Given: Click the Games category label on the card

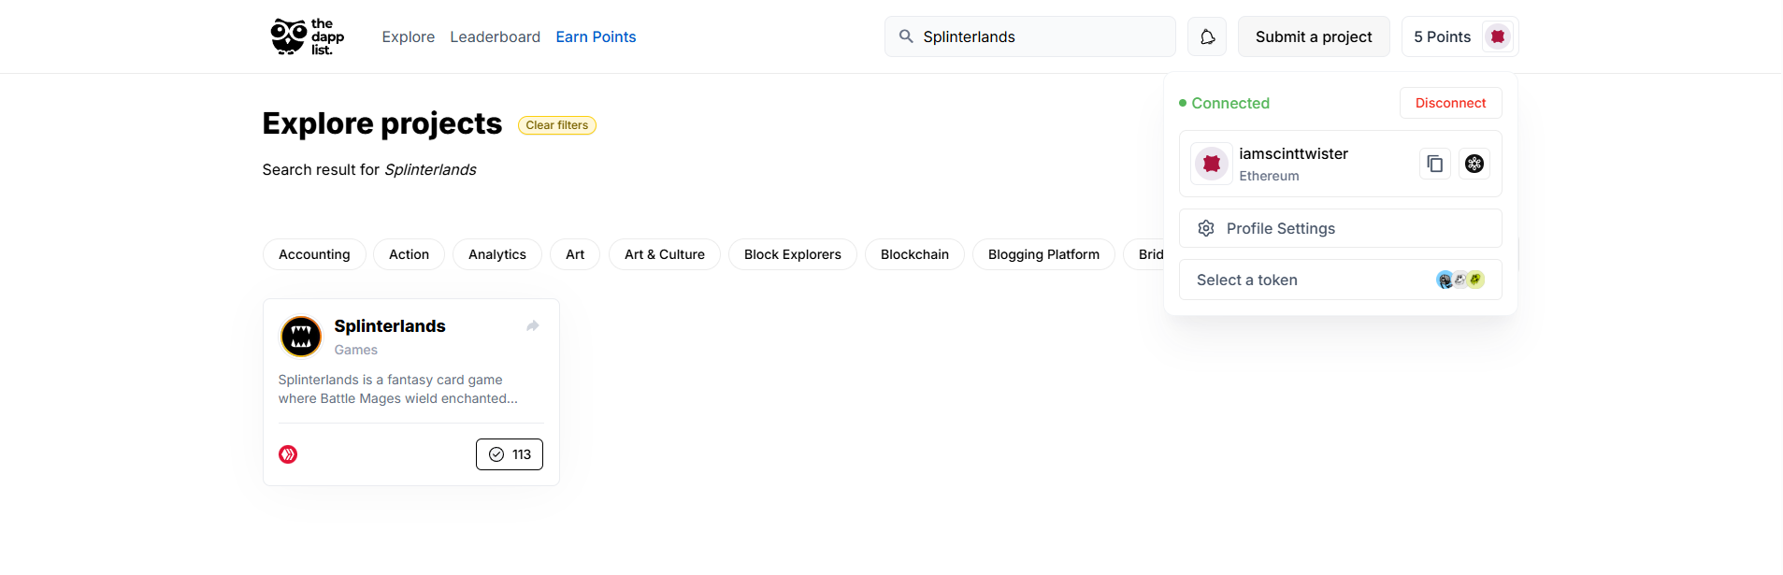Looking at the screenshot, I should (x=356, y=350).
